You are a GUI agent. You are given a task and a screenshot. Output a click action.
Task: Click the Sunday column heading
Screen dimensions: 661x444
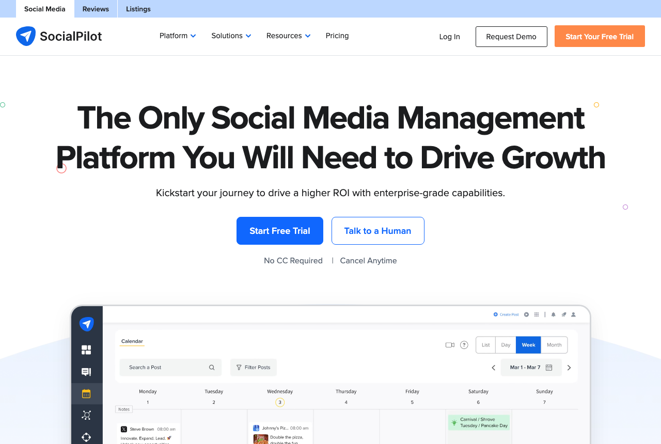tap(544, 391)
